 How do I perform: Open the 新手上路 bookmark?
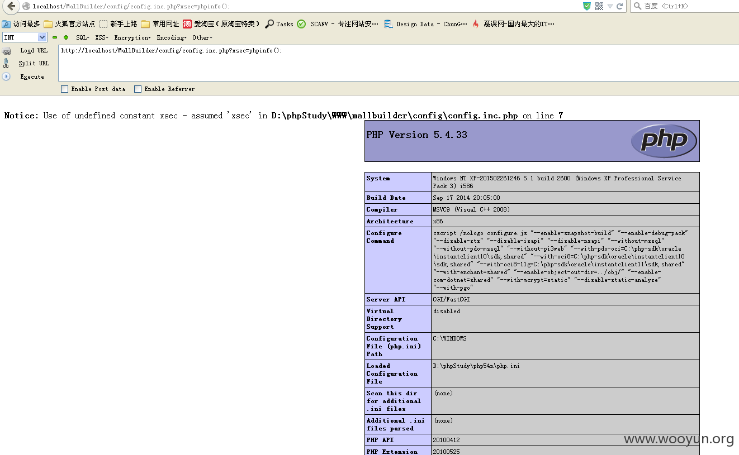point(119,24)
